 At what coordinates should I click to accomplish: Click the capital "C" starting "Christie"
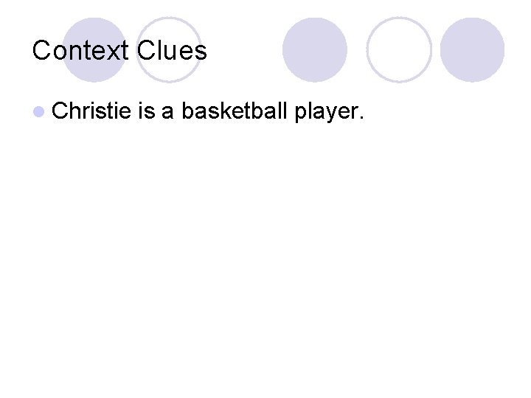pyautogui.click(x=60, y=111)
